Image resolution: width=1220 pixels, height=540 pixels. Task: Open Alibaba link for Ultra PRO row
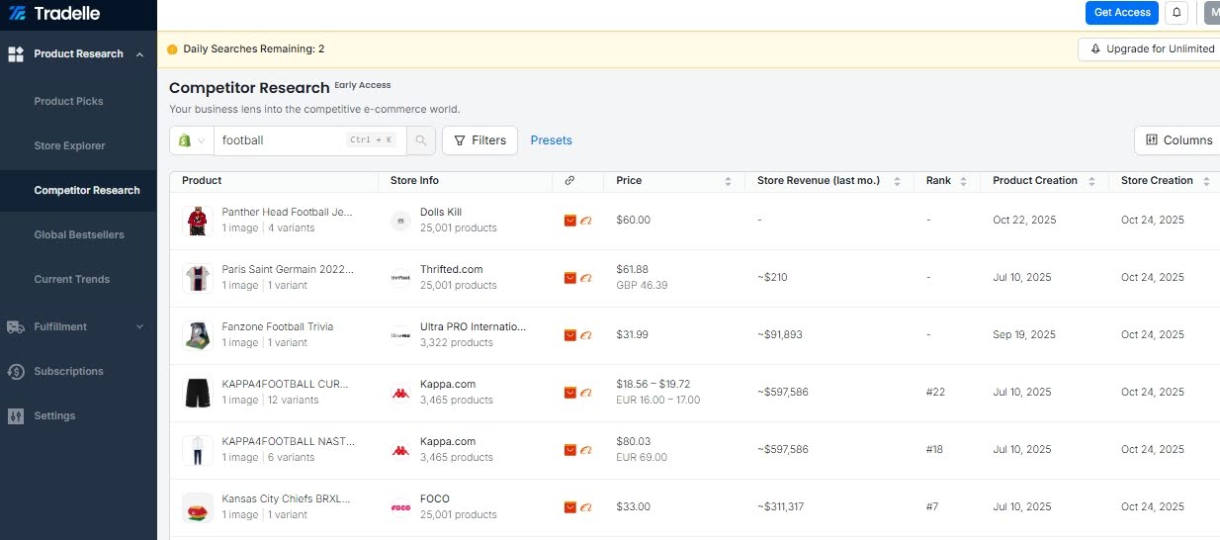click(x=585, y=335)
